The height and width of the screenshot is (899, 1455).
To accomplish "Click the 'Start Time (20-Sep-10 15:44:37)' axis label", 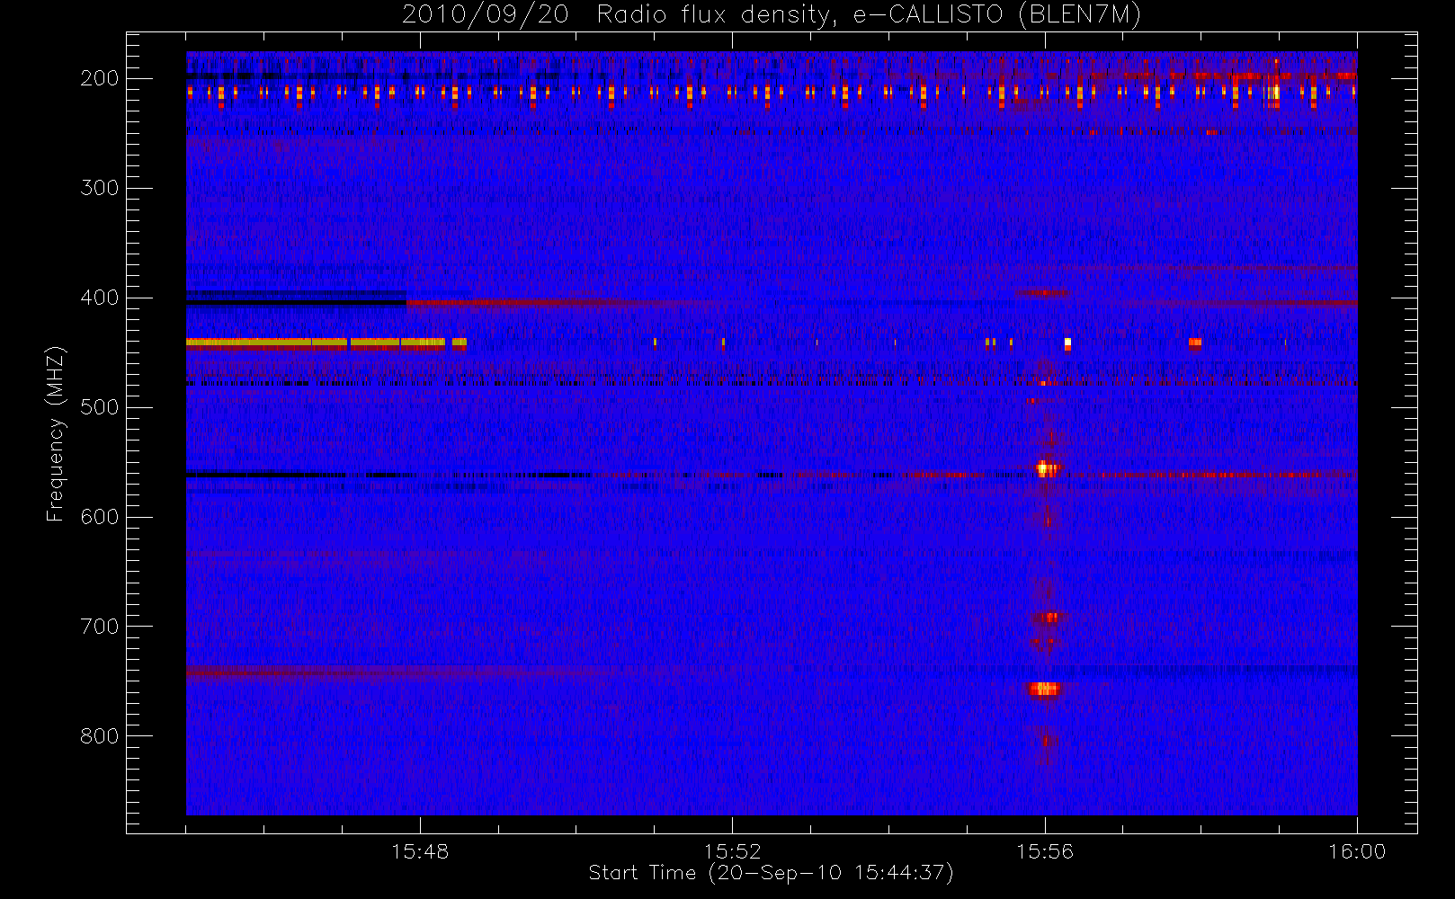I will pos(771,873).
